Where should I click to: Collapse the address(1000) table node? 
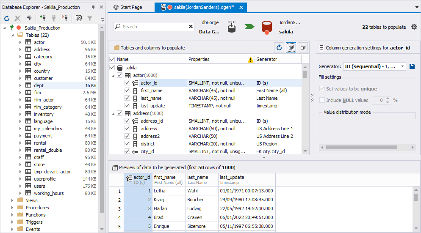(114, 114)
